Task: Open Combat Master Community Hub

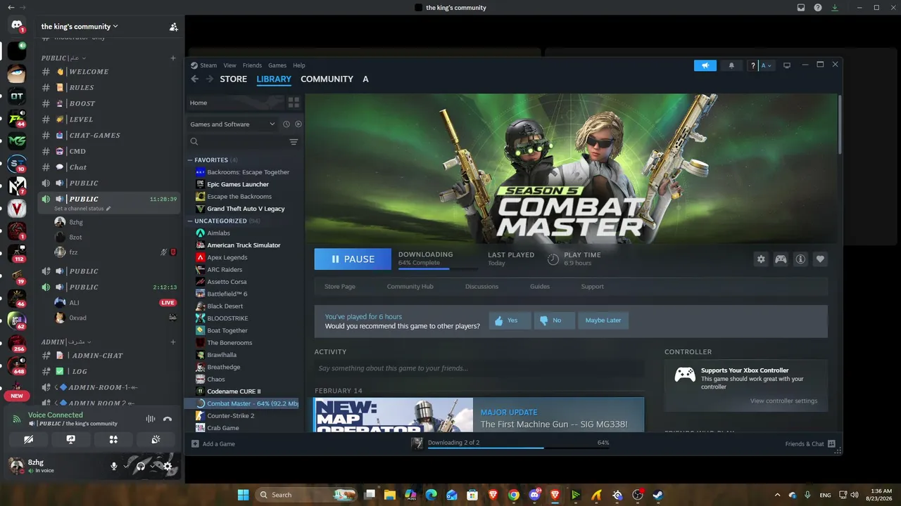Action: tap(410, 287)
